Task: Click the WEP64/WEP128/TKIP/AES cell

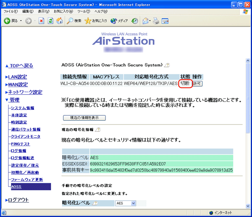Action: [x=151, y=84]
